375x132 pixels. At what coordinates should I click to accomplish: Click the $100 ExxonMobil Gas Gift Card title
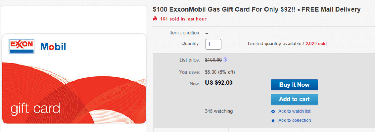(257, 9)
